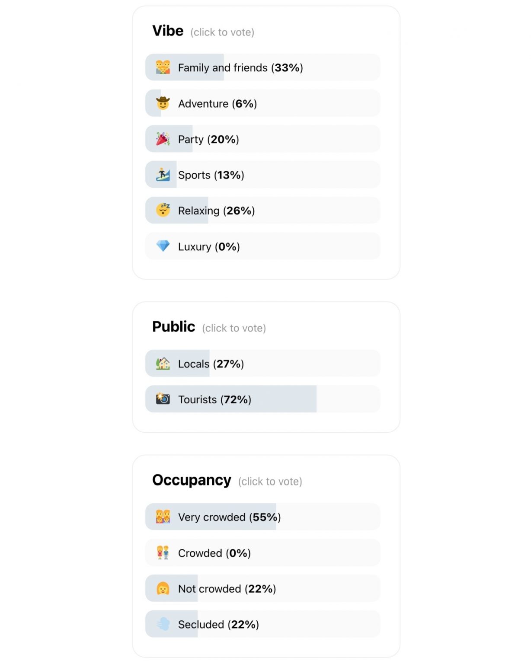531x664 pixels.
Task: Click the family emoji icon beside Family and friends
Action: click(163, 67)
